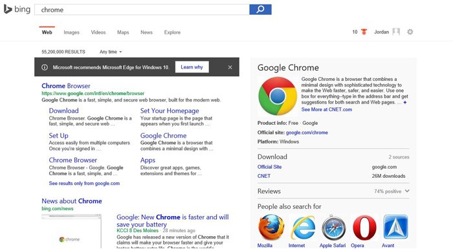Open the Chrome Browser sublink below Set Up
Screen dimensions: 453x249
pyautogui.click(x=72, y=160)
